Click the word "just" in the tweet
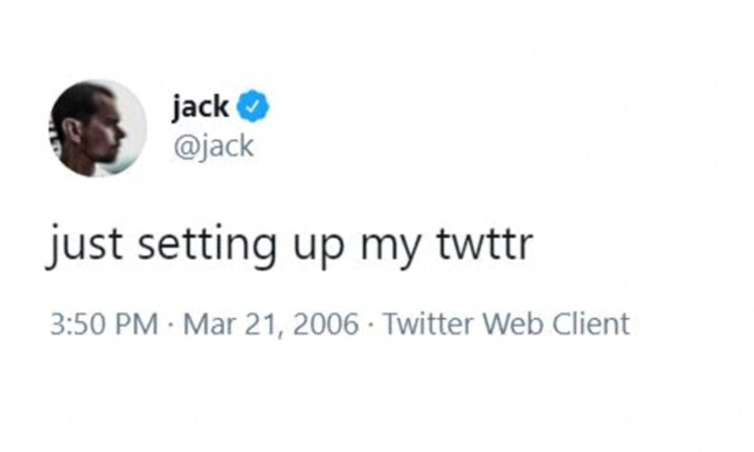The height and width of the screenshot is (452, 754). point(83,246)
